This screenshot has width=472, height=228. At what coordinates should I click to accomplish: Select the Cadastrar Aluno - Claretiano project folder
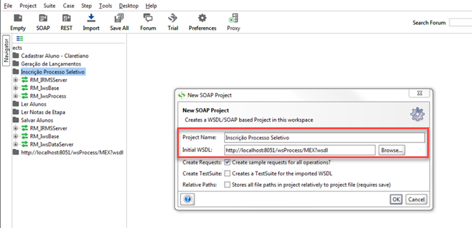point(55,56)
